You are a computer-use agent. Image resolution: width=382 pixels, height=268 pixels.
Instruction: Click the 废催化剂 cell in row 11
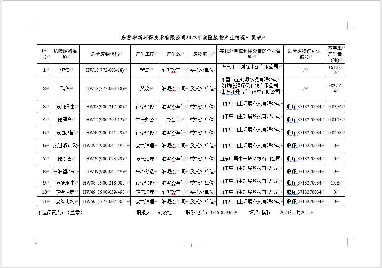click(65, 201)
